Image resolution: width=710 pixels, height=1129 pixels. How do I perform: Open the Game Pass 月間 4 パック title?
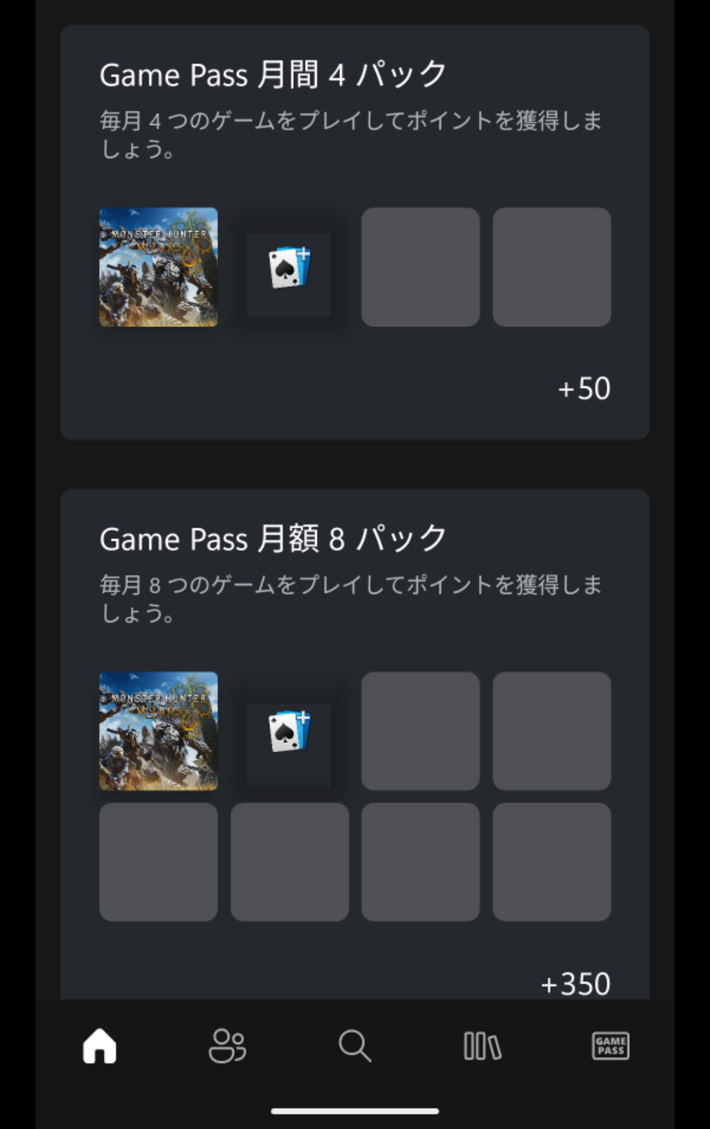point(273,74)
